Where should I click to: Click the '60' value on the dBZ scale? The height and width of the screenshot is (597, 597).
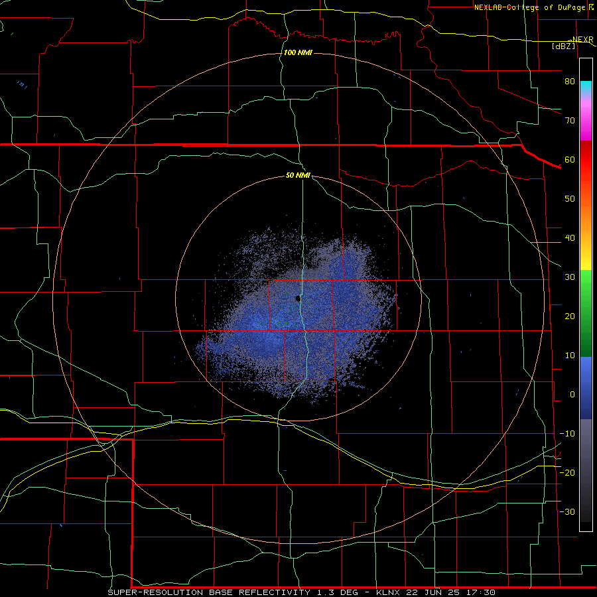coord(570,159)
